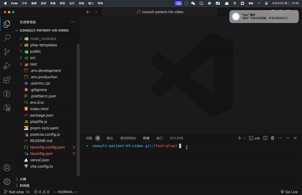This screenshot has width=302, height=195.
Task: Split the terminal panel
Action: pyautogui.click(x=265, y=138)
